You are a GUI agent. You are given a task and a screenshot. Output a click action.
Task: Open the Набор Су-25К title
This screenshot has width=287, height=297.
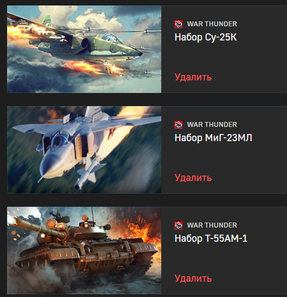pyautogui.click(x=206, y=37)
